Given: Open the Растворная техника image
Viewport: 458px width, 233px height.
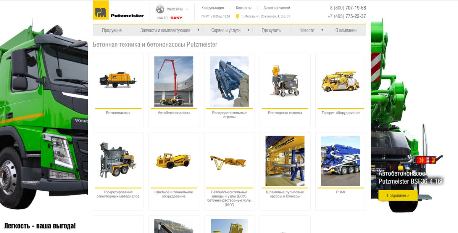Looking at the screenshot, I should 285,81.
